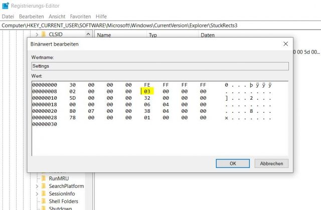Click the Daten column header
The height and width of the screenshot is (210, 321).
click(208, 35)
